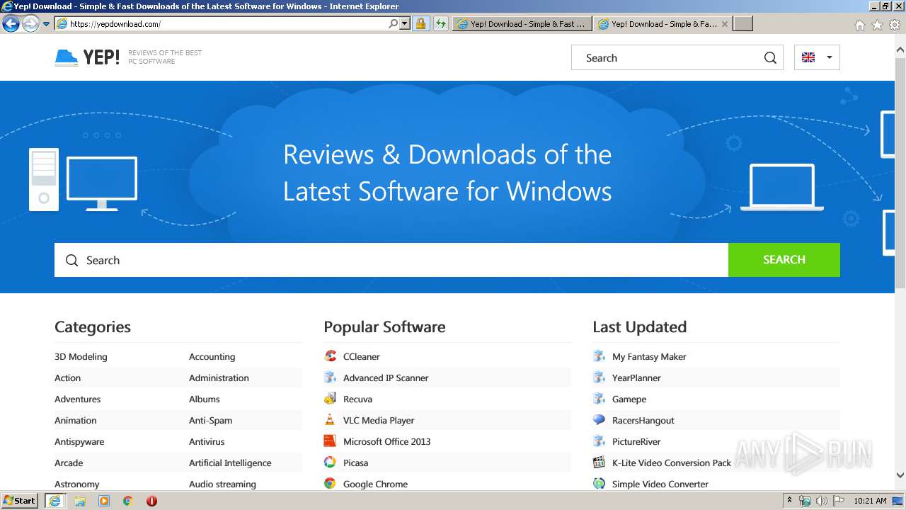The image size is (906, 510).
Task: Click the scrollbar down arrow
Action: pyautogui.click(x=900, y=475)
